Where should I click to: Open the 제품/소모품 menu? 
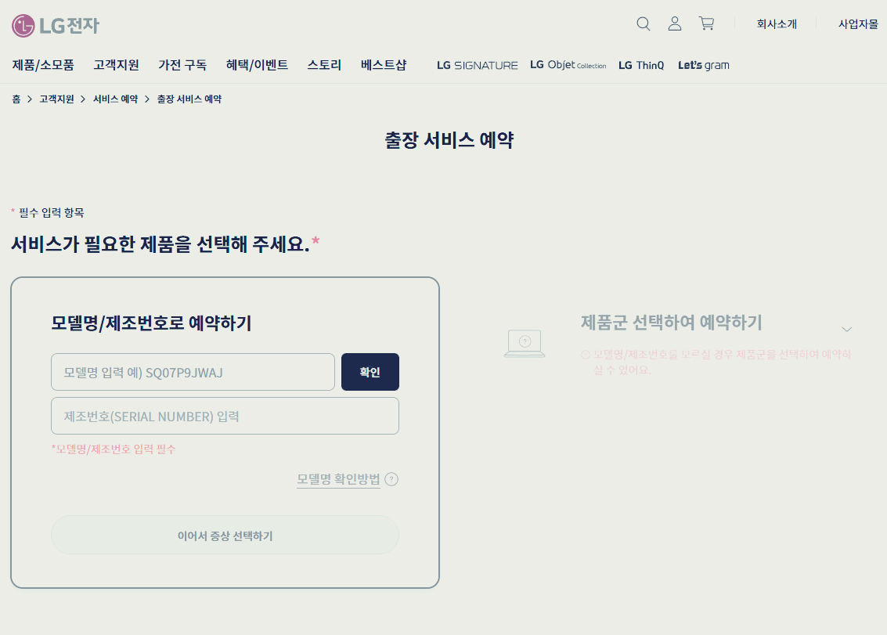pyautogui.click(x=43, y=65)
